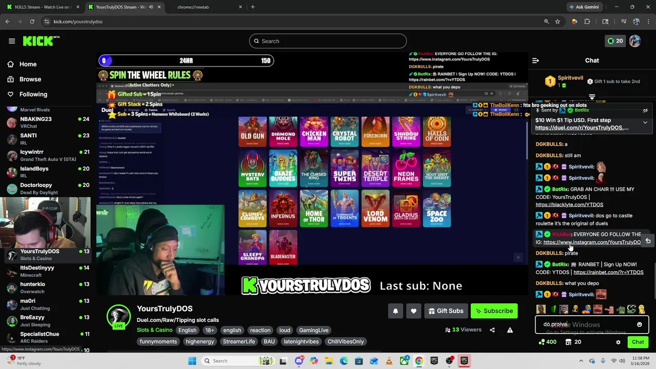Viewport: 656px width, 369px height.
Task: Click the Kick logo to go home
Action: click(x=41, y=41)
